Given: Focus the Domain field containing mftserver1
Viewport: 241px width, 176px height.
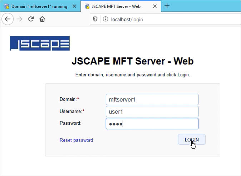Looking at the screenshot, I should pyautogui.click(x=152, y=100).
